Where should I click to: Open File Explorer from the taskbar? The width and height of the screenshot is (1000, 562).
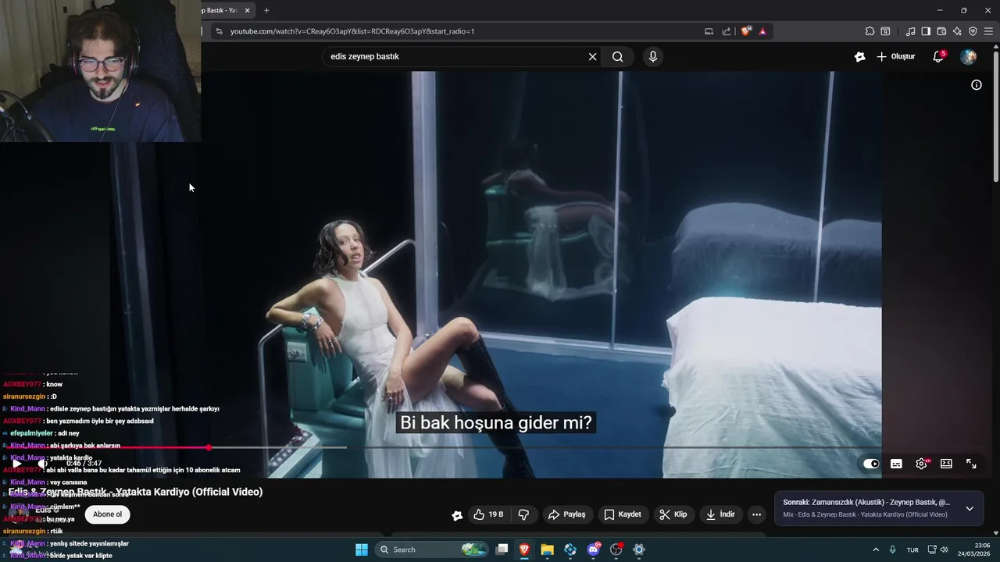(547, 550)
